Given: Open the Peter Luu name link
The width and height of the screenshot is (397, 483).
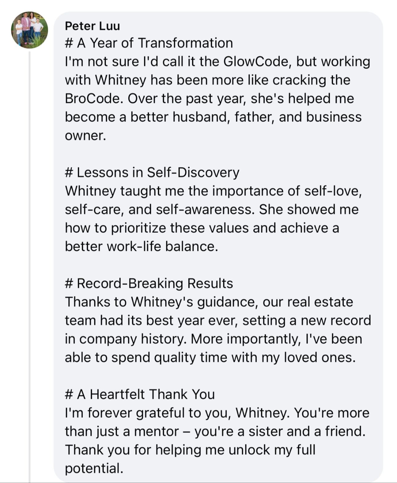Looking at the screenshot, I should click(x=92, y=26).
